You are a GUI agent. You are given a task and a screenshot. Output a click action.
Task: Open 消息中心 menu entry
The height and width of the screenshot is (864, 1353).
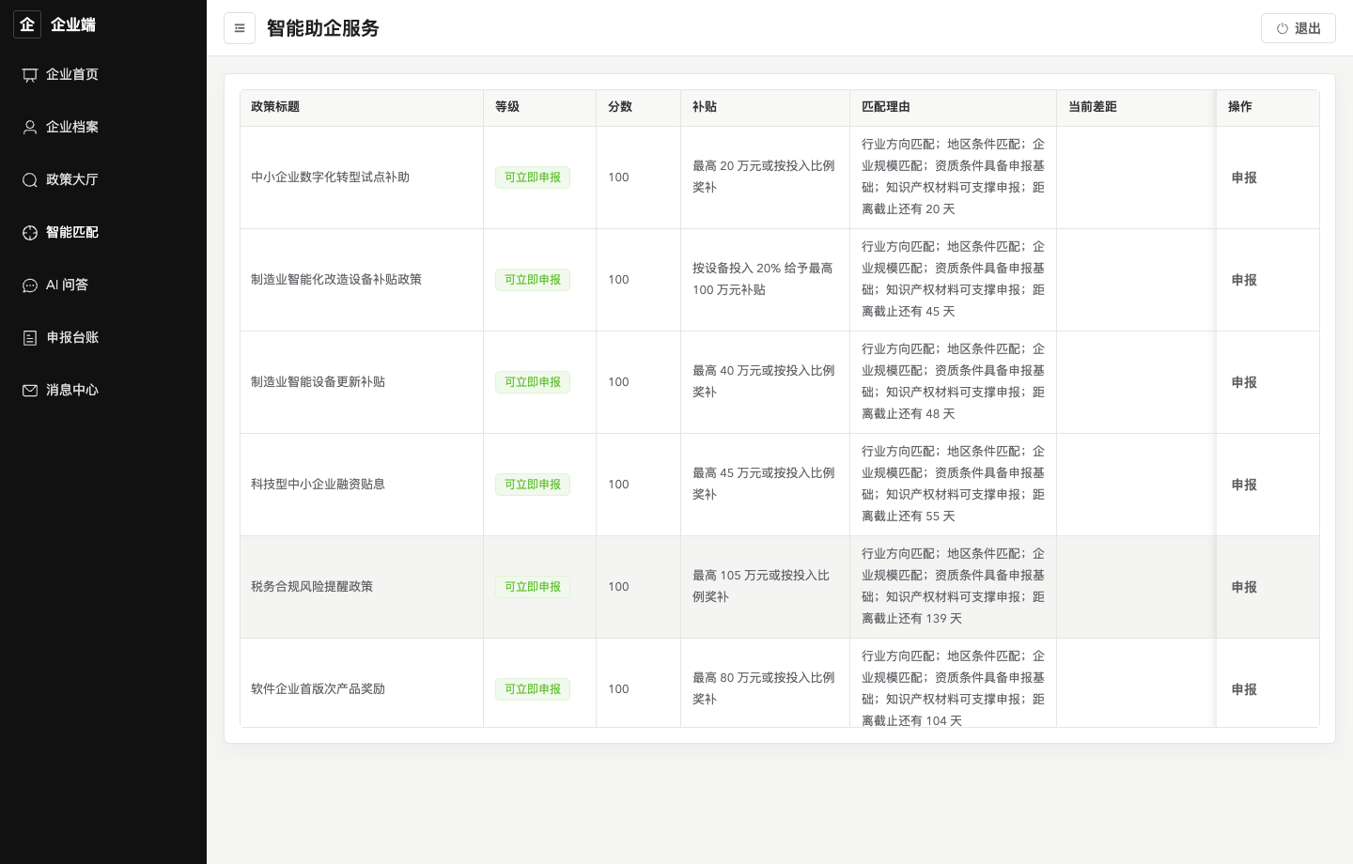pyautogui.click(x=103, y=390)
